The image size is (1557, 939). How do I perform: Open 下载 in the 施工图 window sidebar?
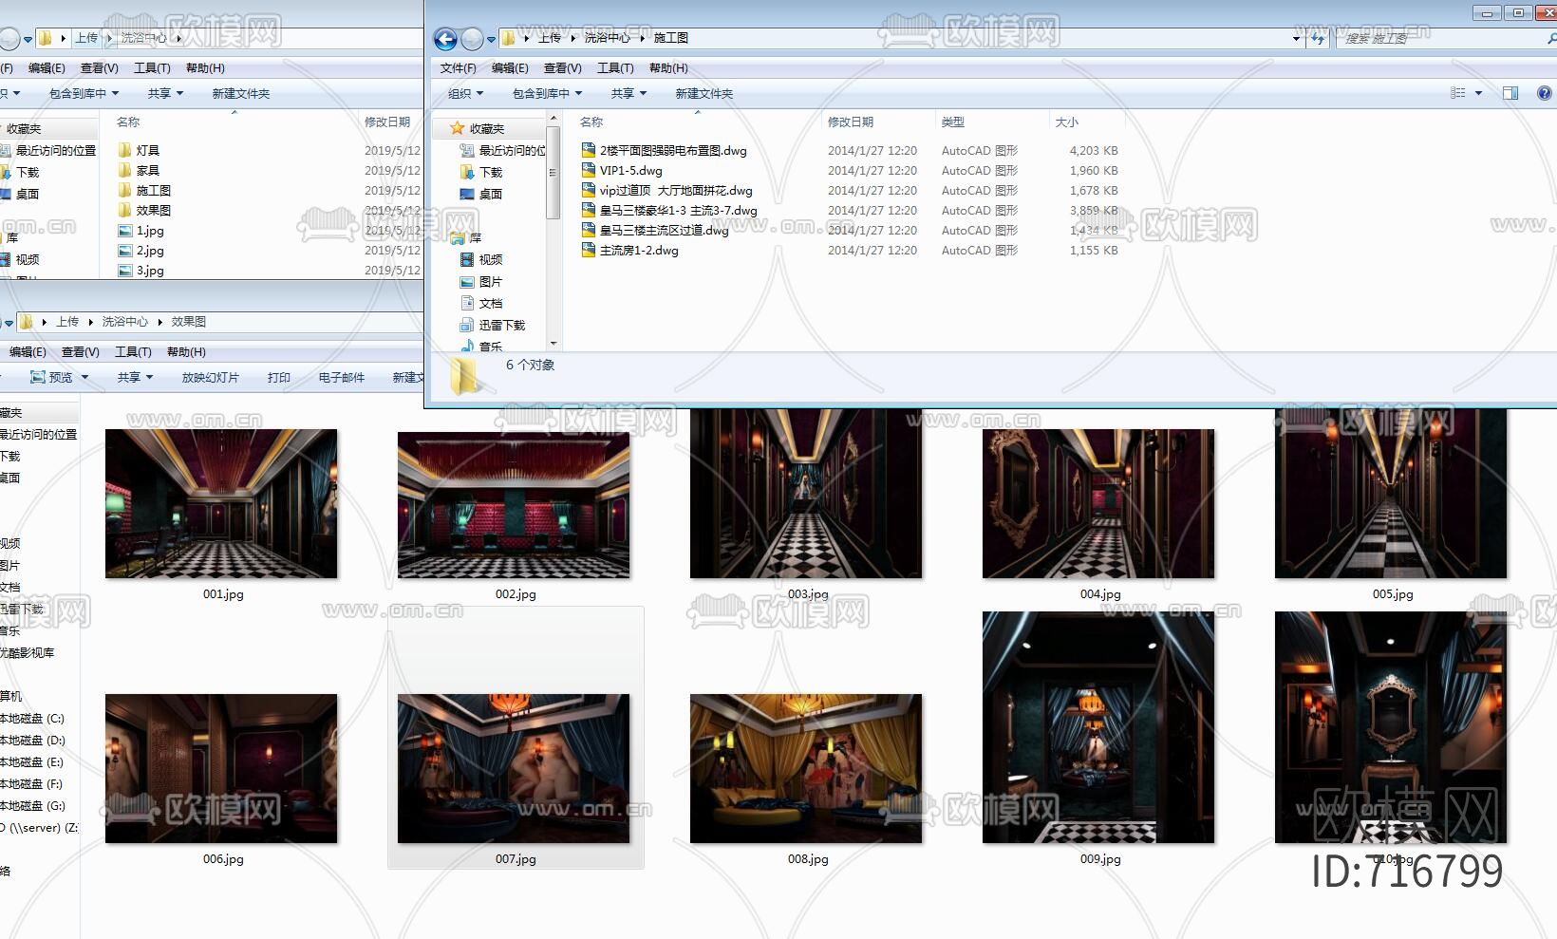(481, 172)
